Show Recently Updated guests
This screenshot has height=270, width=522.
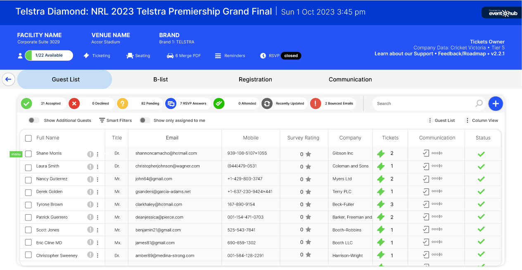(284, 104)
